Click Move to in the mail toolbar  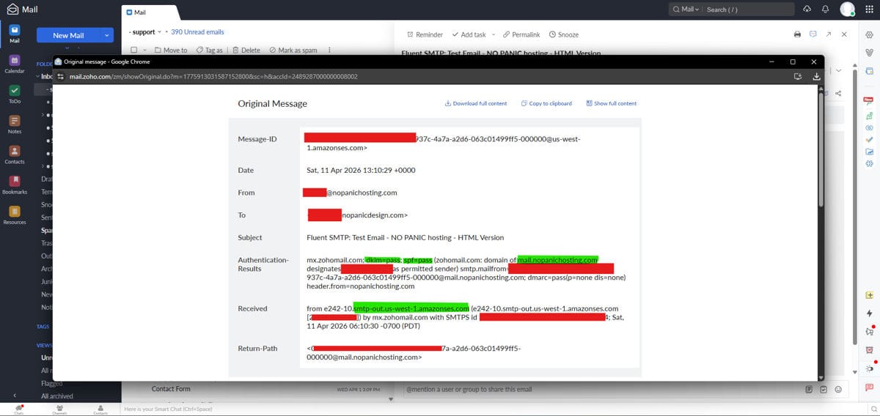click(x=171, y=50)
